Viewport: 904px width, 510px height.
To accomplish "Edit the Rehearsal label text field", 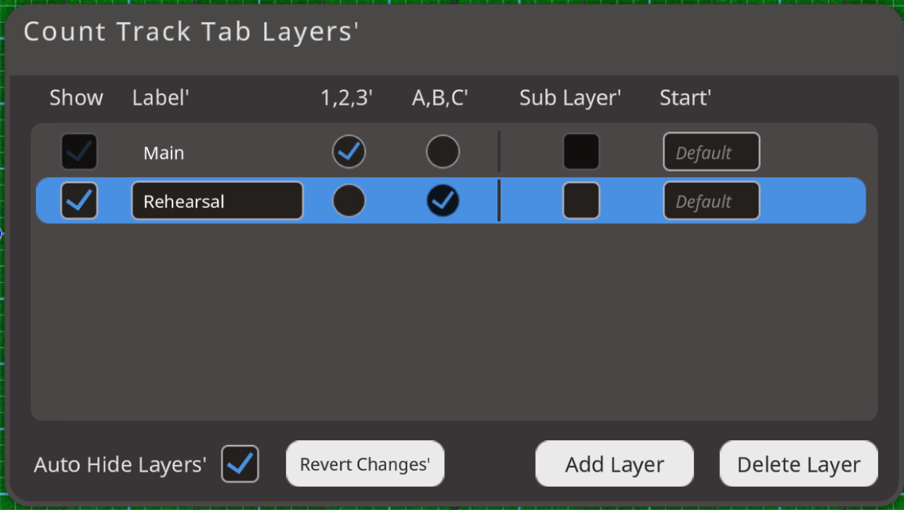I will click(x=217, y=201).
